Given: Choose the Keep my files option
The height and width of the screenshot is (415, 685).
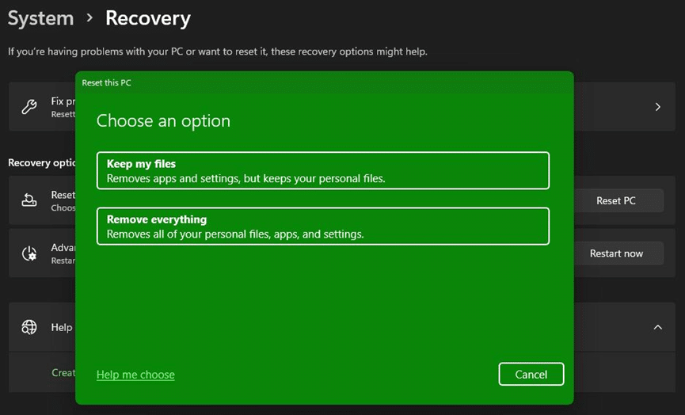Looking at the screenshot, I should [x=322, y=171].
